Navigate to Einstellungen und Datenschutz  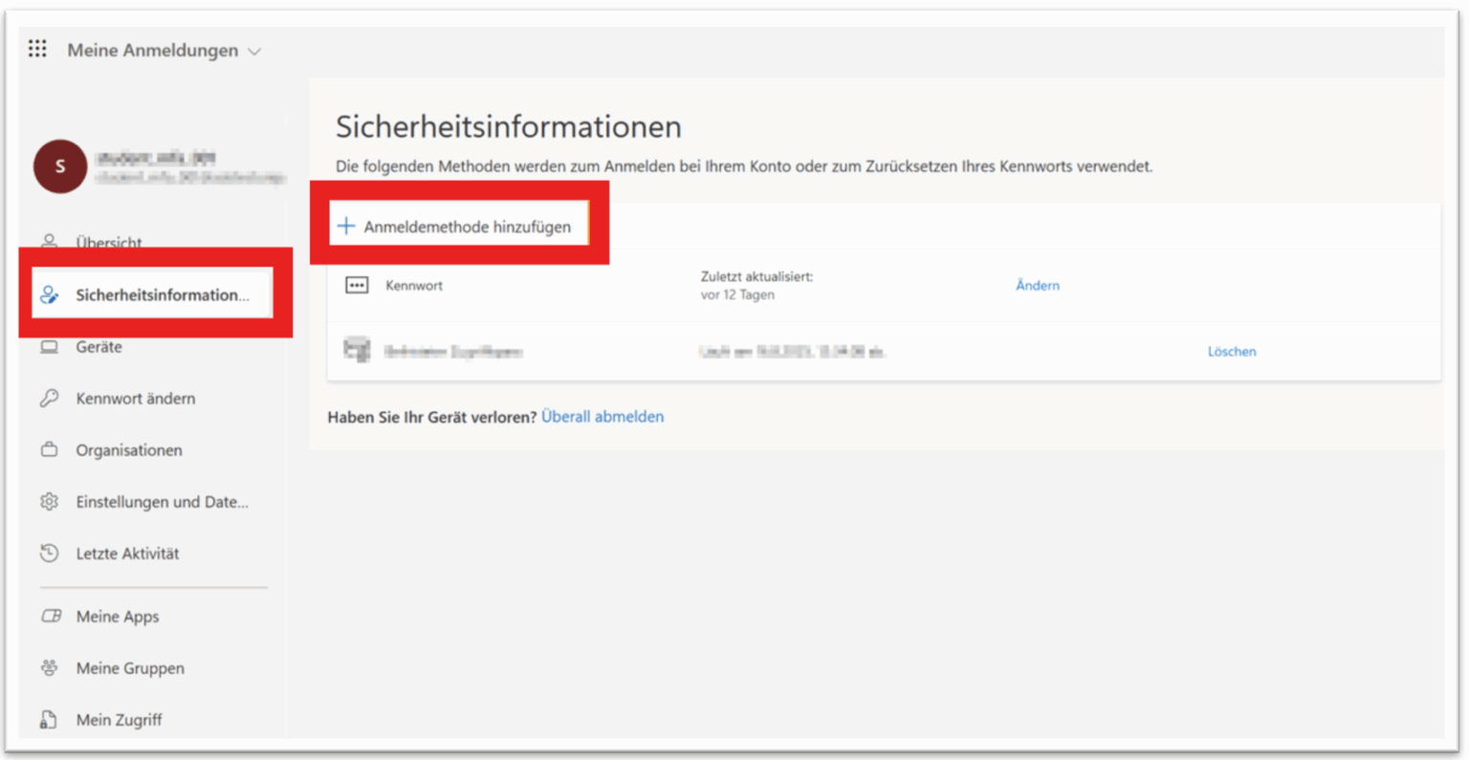[163, 501]
